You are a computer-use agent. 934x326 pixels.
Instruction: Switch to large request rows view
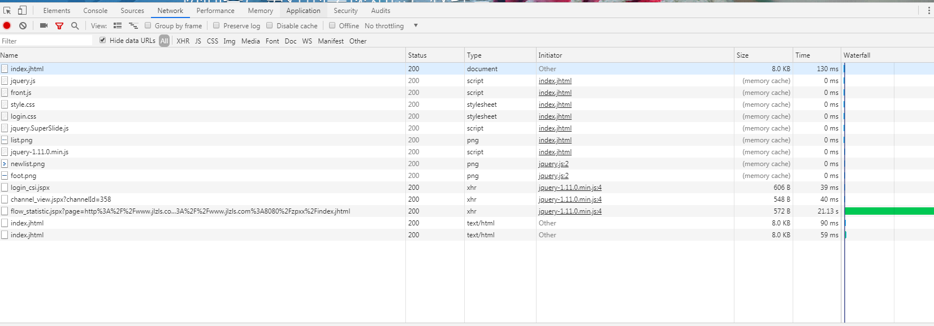(x=118, y=26)
